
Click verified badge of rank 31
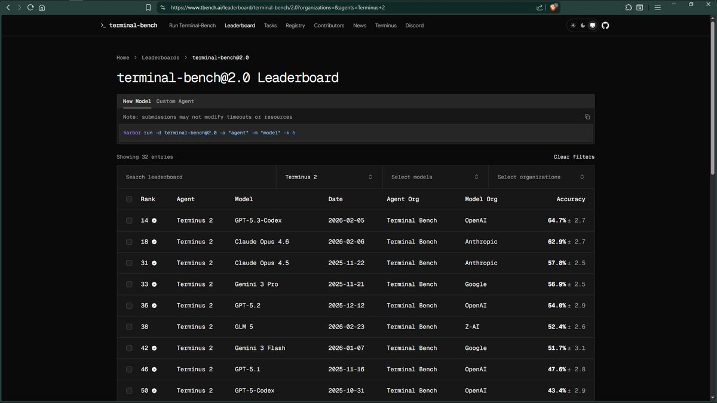pyautogui.click(x=154, y=263)
